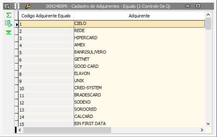Select the SODEXO adquirente cell
The width and height of the screenshot is (217, 137).
coord(83,102)
